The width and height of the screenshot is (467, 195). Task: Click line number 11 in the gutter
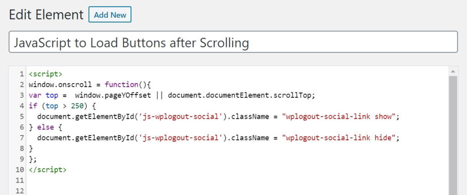pos(19,180)
